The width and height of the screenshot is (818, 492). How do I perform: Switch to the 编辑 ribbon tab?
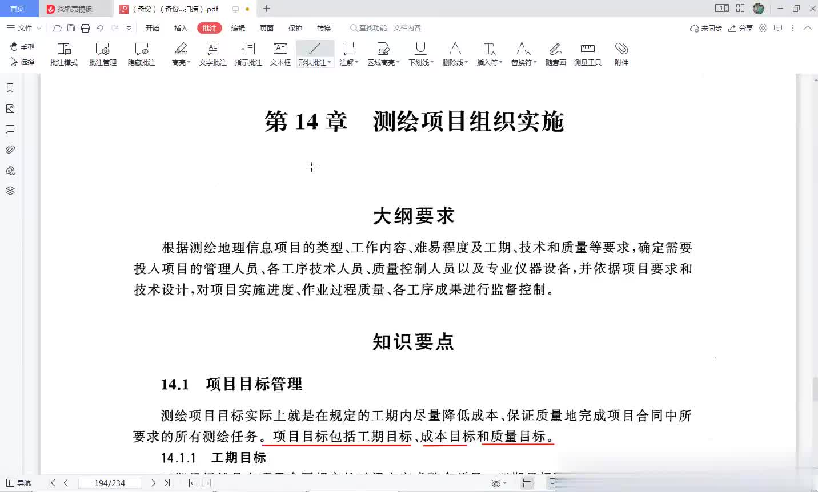pos(238,28)
